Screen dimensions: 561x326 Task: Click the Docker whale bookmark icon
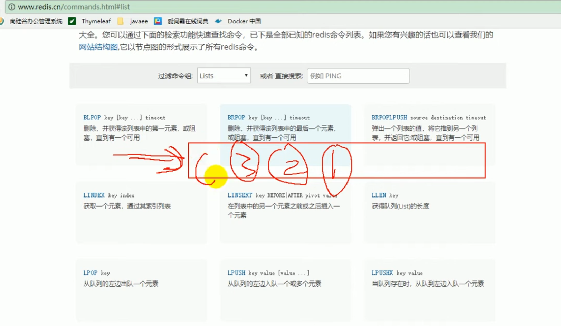click(x=218, y=21)
